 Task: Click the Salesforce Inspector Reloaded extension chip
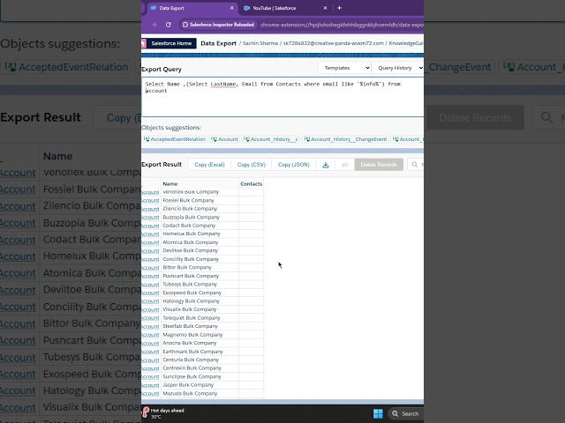[x=219, y=25]
